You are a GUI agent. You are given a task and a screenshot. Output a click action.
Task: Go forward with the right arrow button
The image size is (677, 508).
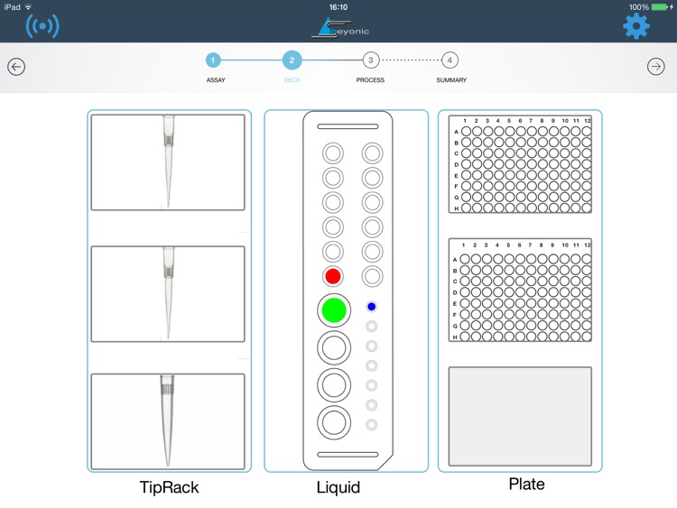656,67
